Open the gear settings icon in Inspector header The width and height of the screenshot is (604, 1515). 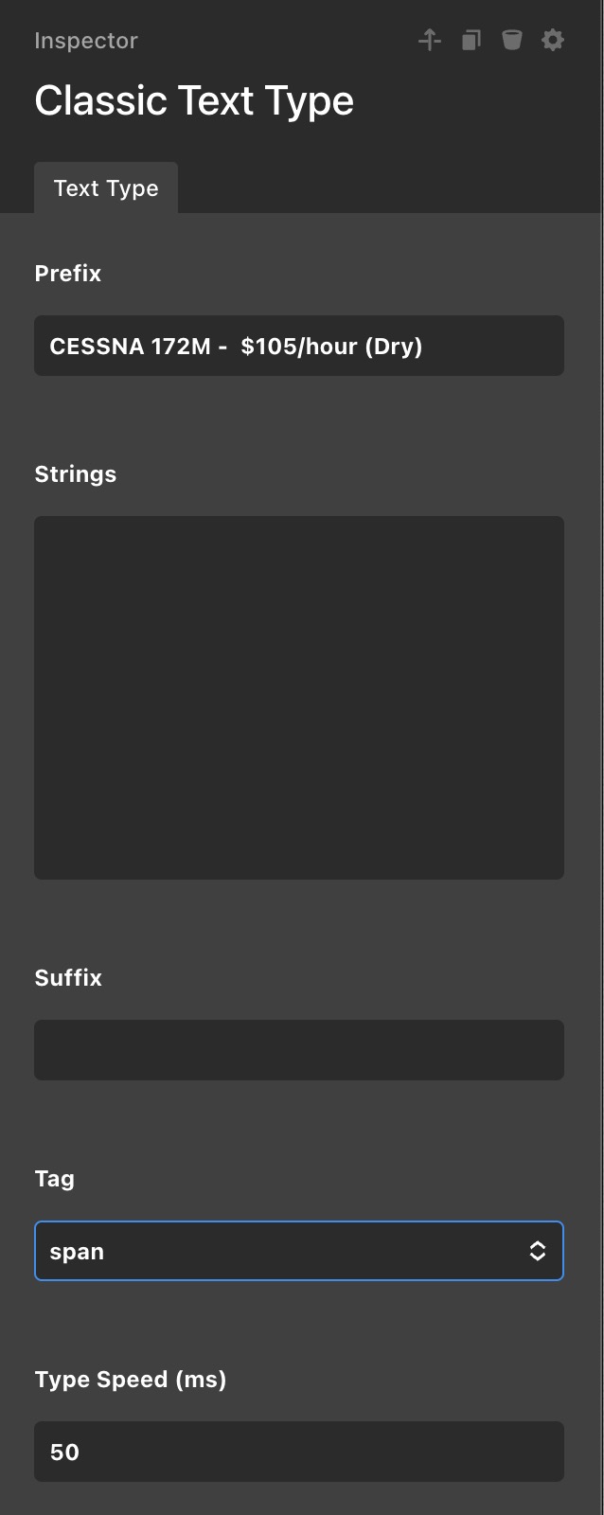[x=553, y=40]
